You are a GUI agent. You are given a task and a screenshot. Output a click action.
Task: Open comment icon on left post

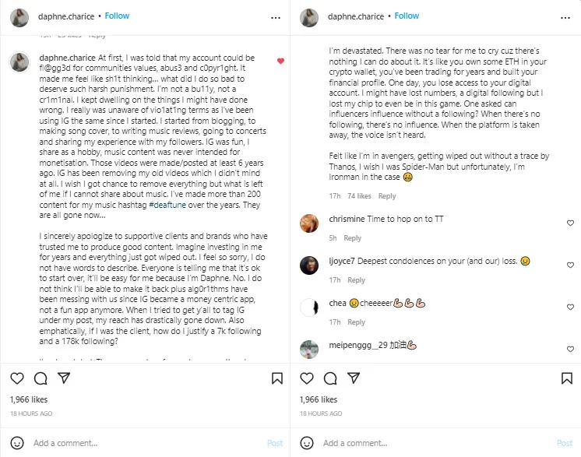coord(41,378)
